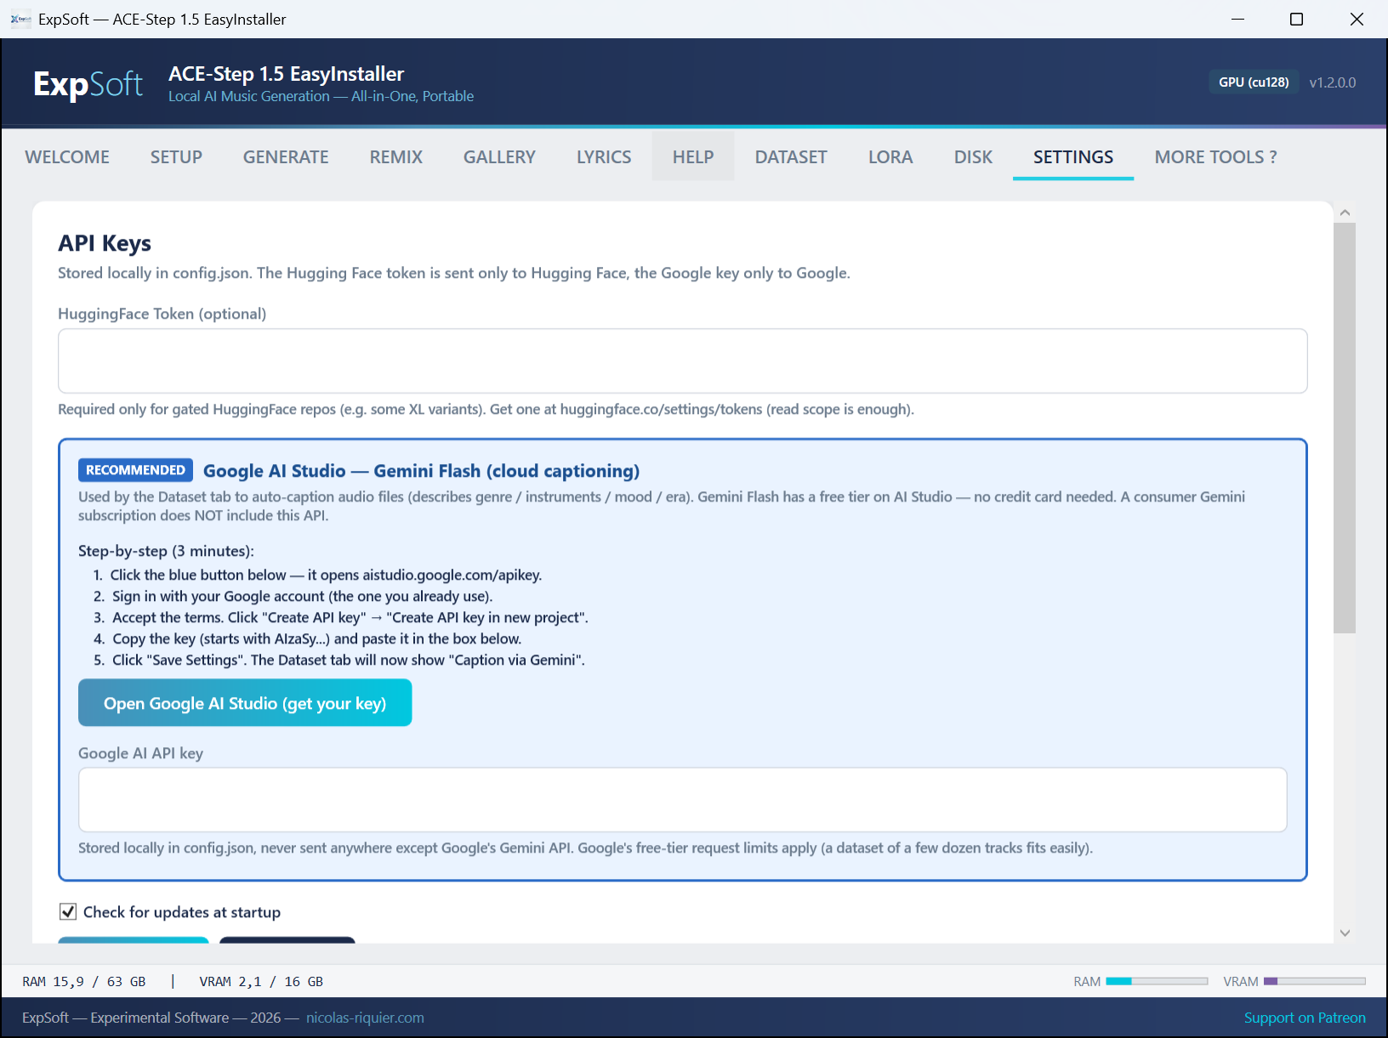Click the API Keys heading
This screenshot has width=1388, height=1038.
[105, 243]
